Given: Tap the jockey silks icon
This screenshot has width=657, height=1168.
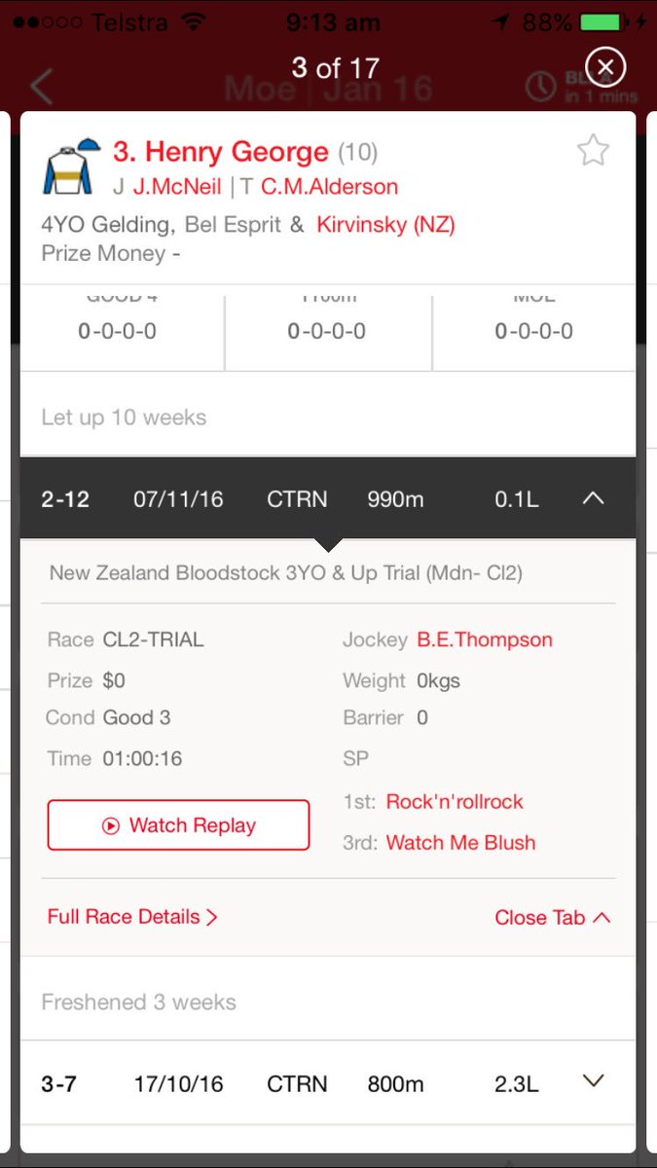Looking at the screenshot, I should tap(72, 165).
